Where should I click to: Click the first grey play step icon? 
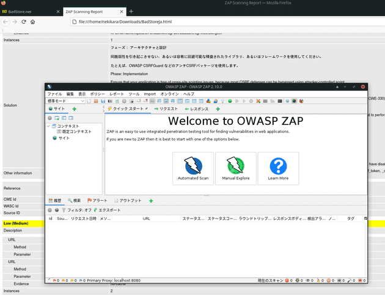coord(237,101)
